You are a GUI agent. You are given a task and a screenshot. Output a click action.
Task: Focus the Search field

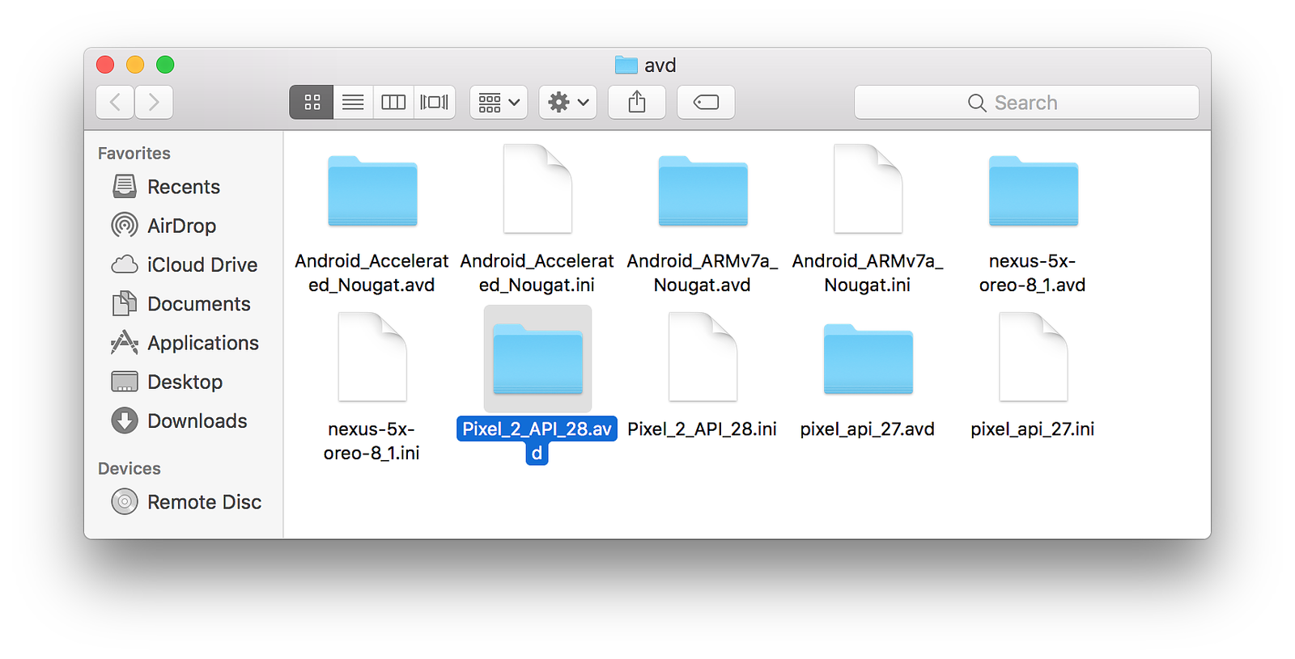coord(1026,103)
